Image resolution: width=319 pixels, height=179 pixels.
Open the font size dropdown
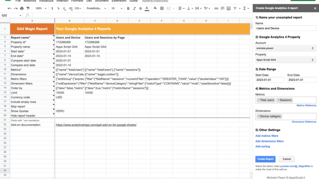(117, 8)
